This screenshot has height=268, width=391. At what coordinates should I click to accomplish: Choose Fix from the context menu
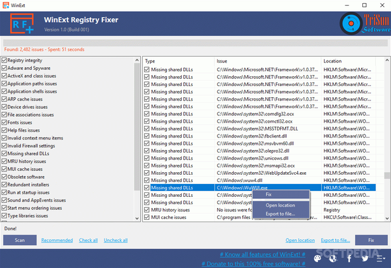coord(281,194)
